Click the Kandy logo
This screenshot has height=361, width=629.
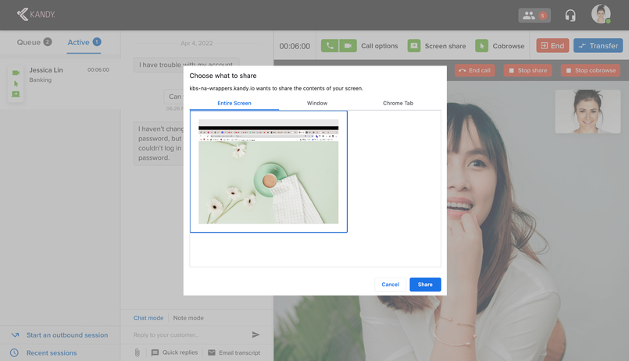point(36,14)
